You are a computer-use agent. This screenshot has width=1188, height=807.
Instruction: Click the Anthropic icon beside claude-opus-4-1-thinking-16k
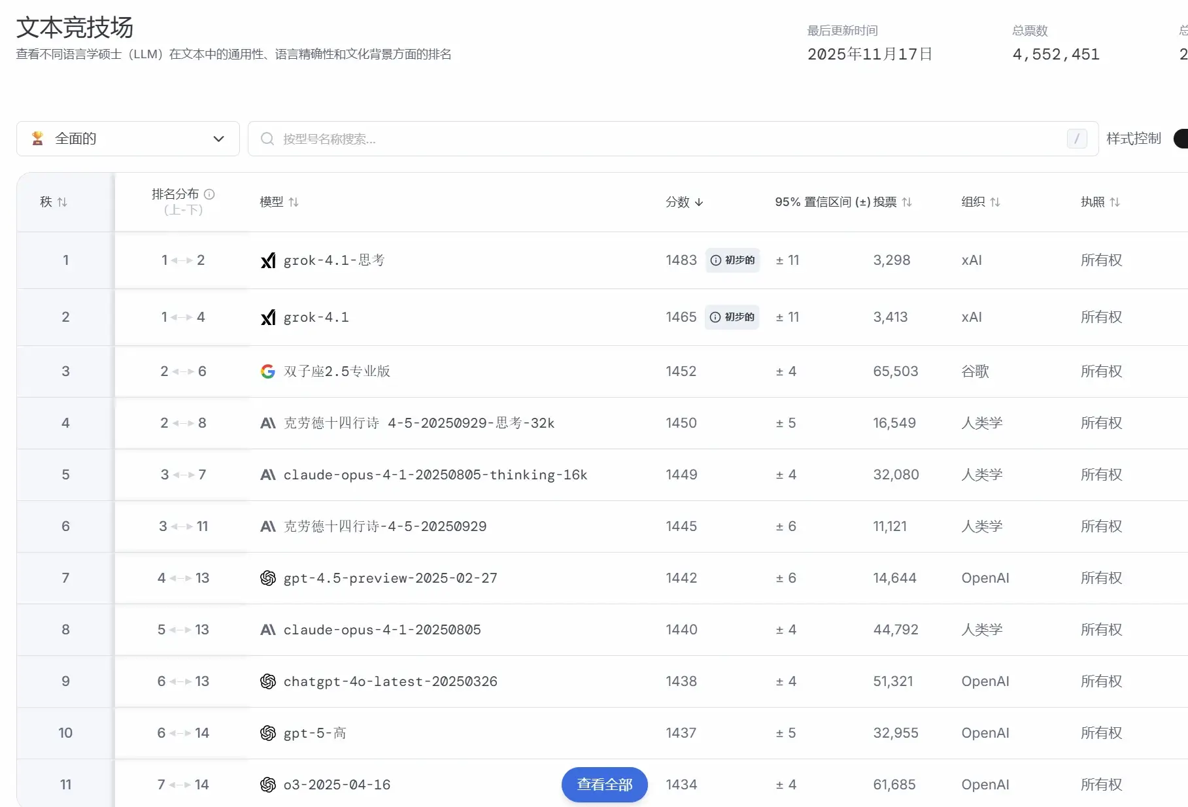point(267,475)
